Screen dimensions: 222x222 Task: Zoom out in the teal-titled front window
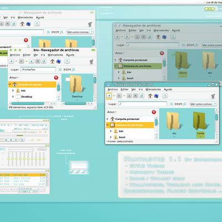tap(171, 104)
